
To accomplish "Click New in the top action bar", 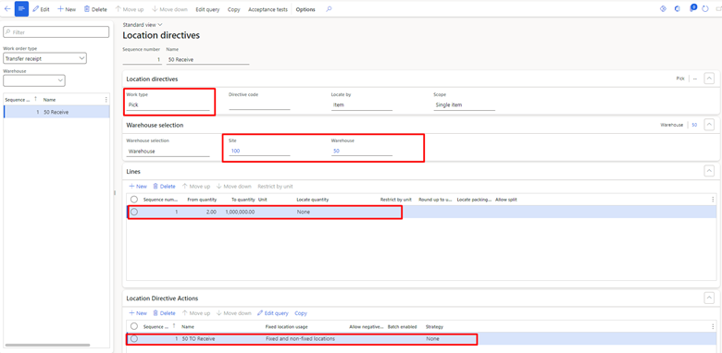I will tap(67, 9).
